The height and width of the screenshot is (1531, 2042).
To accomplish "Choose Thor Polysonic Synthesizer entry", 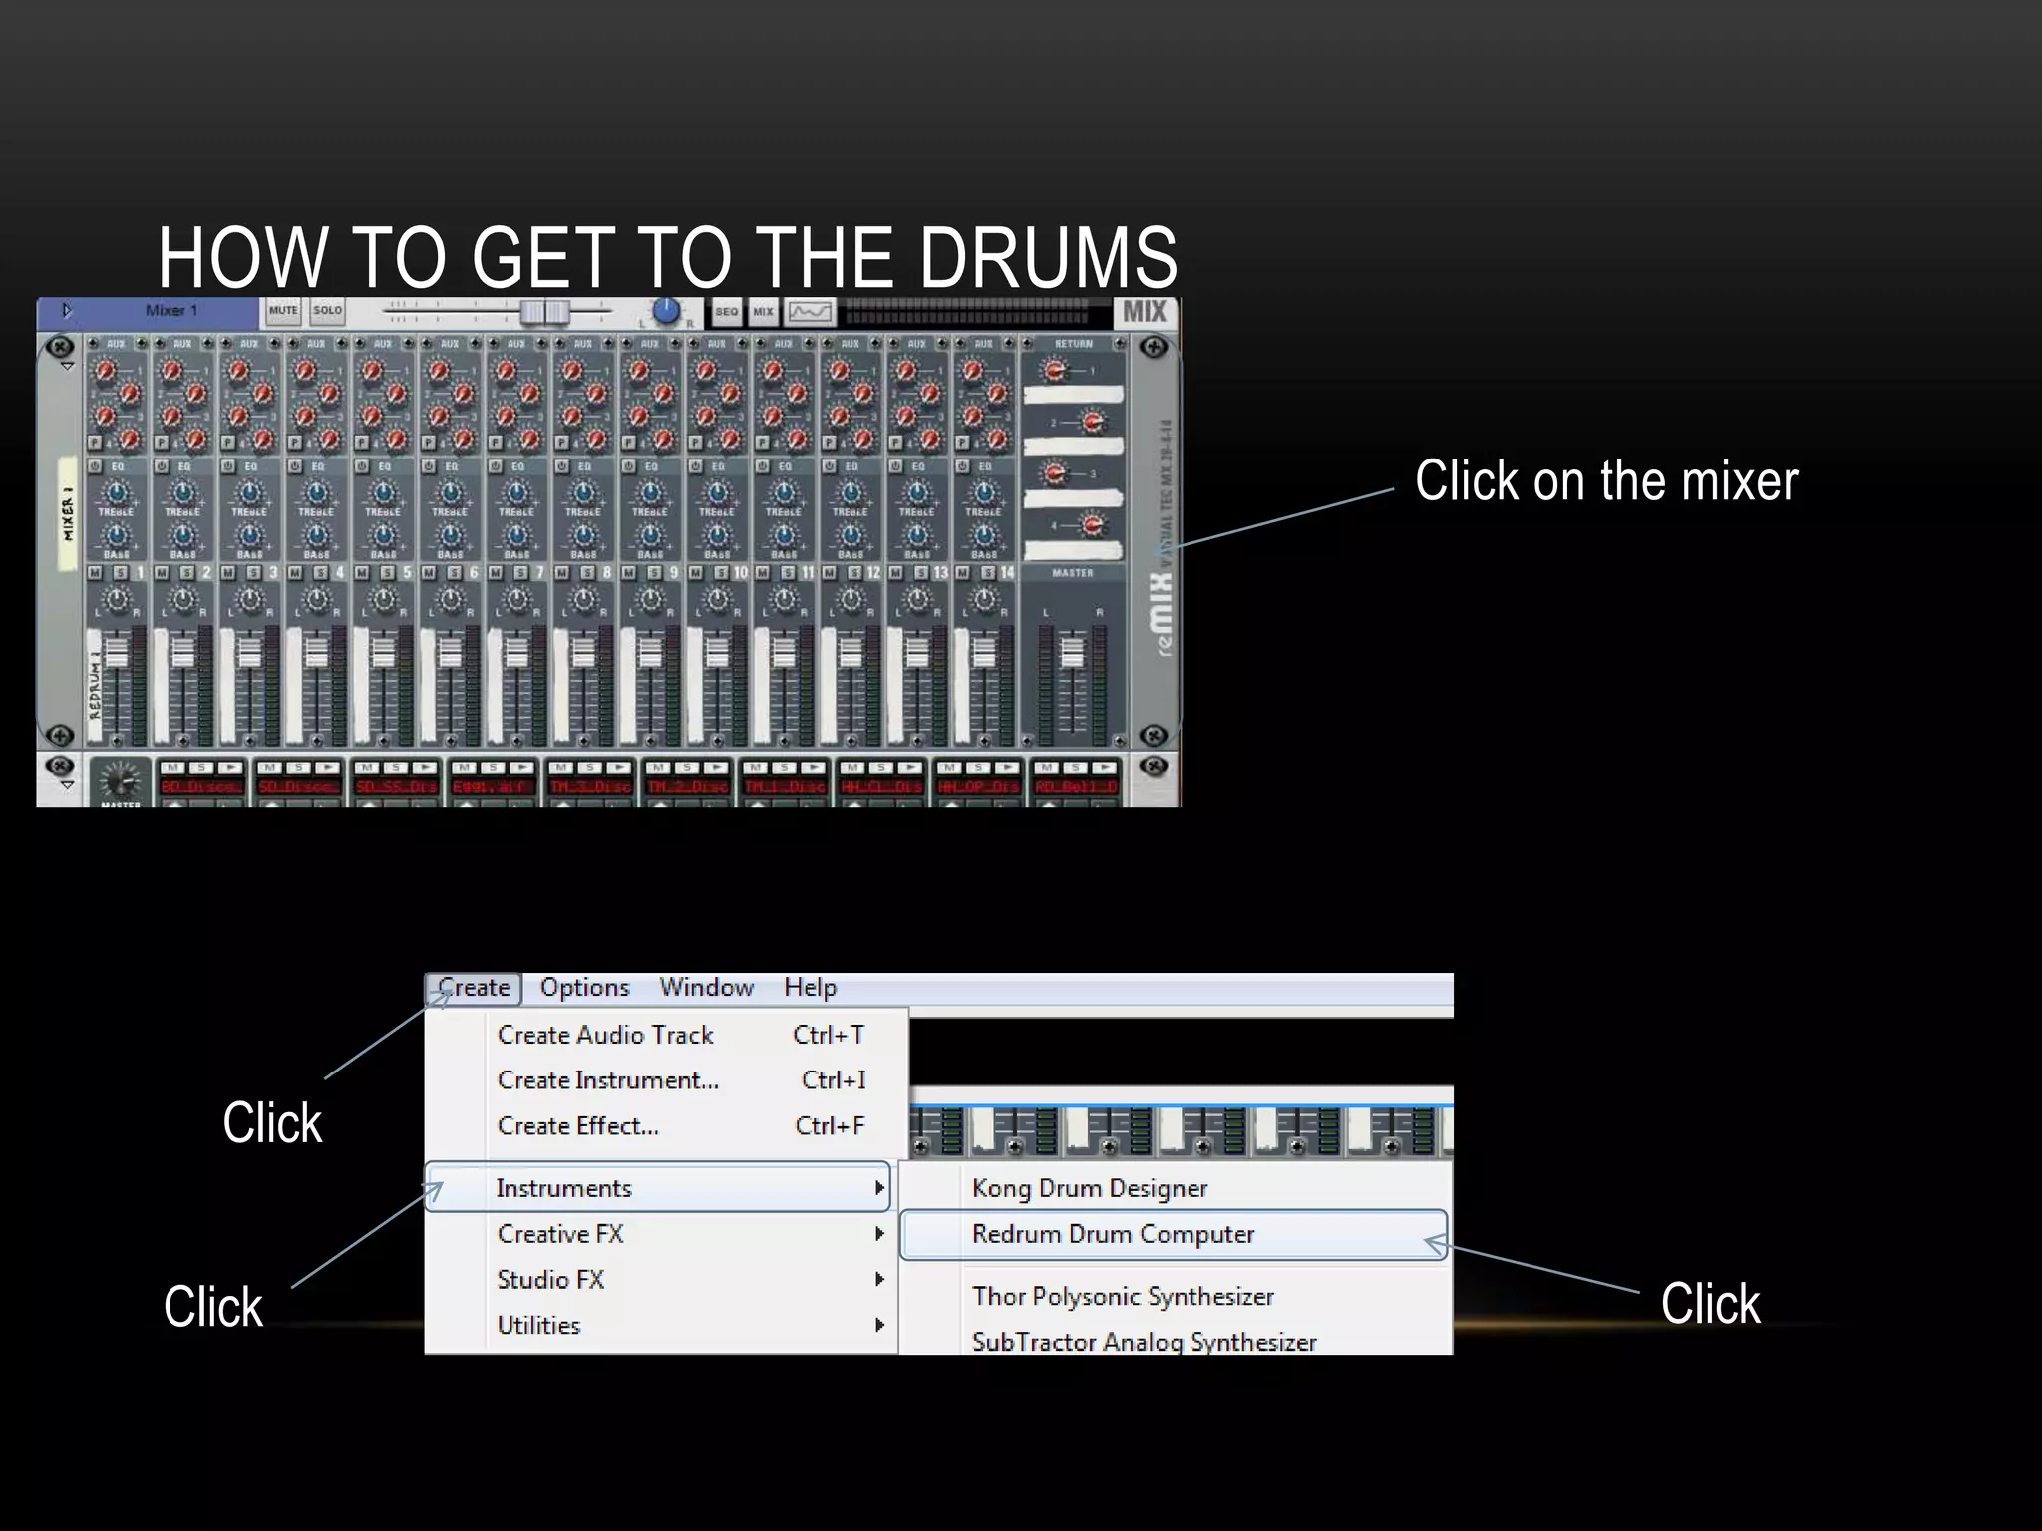I will [1177, 1296].
